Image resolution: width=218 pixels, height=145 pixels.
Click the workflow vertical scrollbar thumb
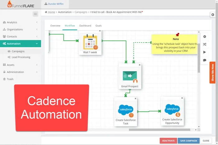(199, 58)
